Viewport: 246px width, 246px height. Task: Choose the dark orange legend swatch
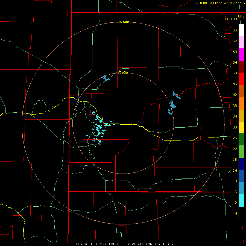tap(241, 91)
